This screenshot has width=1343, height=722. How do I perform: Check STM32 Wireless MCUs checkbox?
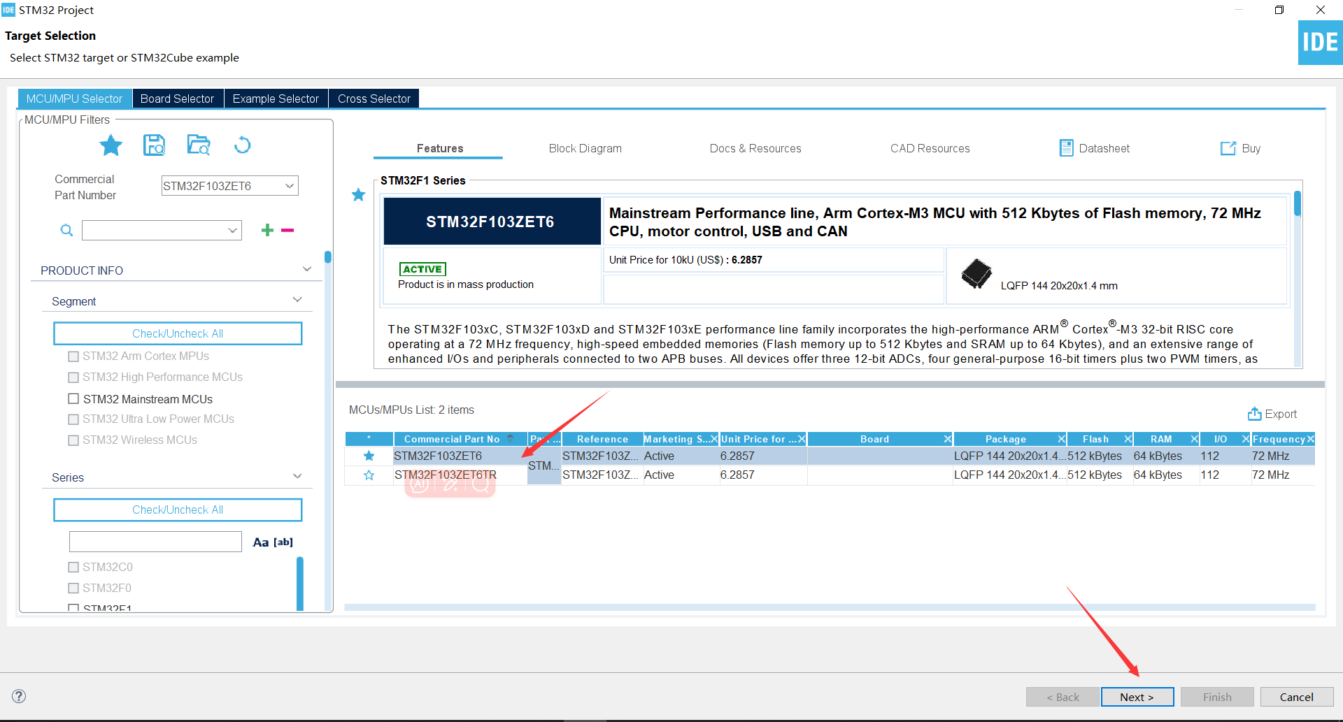point(73,440)
